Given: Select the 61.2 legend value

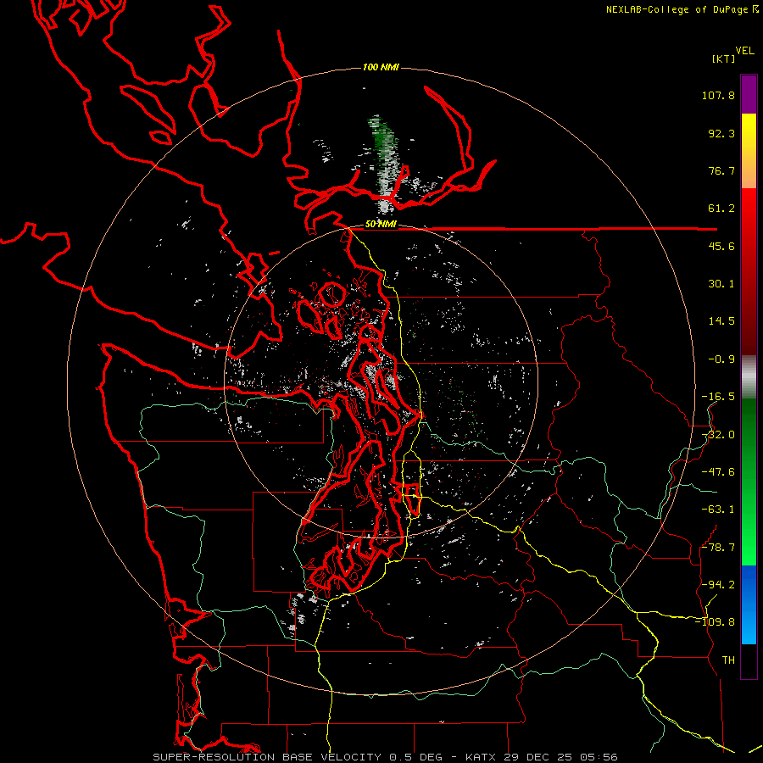Looking at the screenshot, I should coord(721,209).
